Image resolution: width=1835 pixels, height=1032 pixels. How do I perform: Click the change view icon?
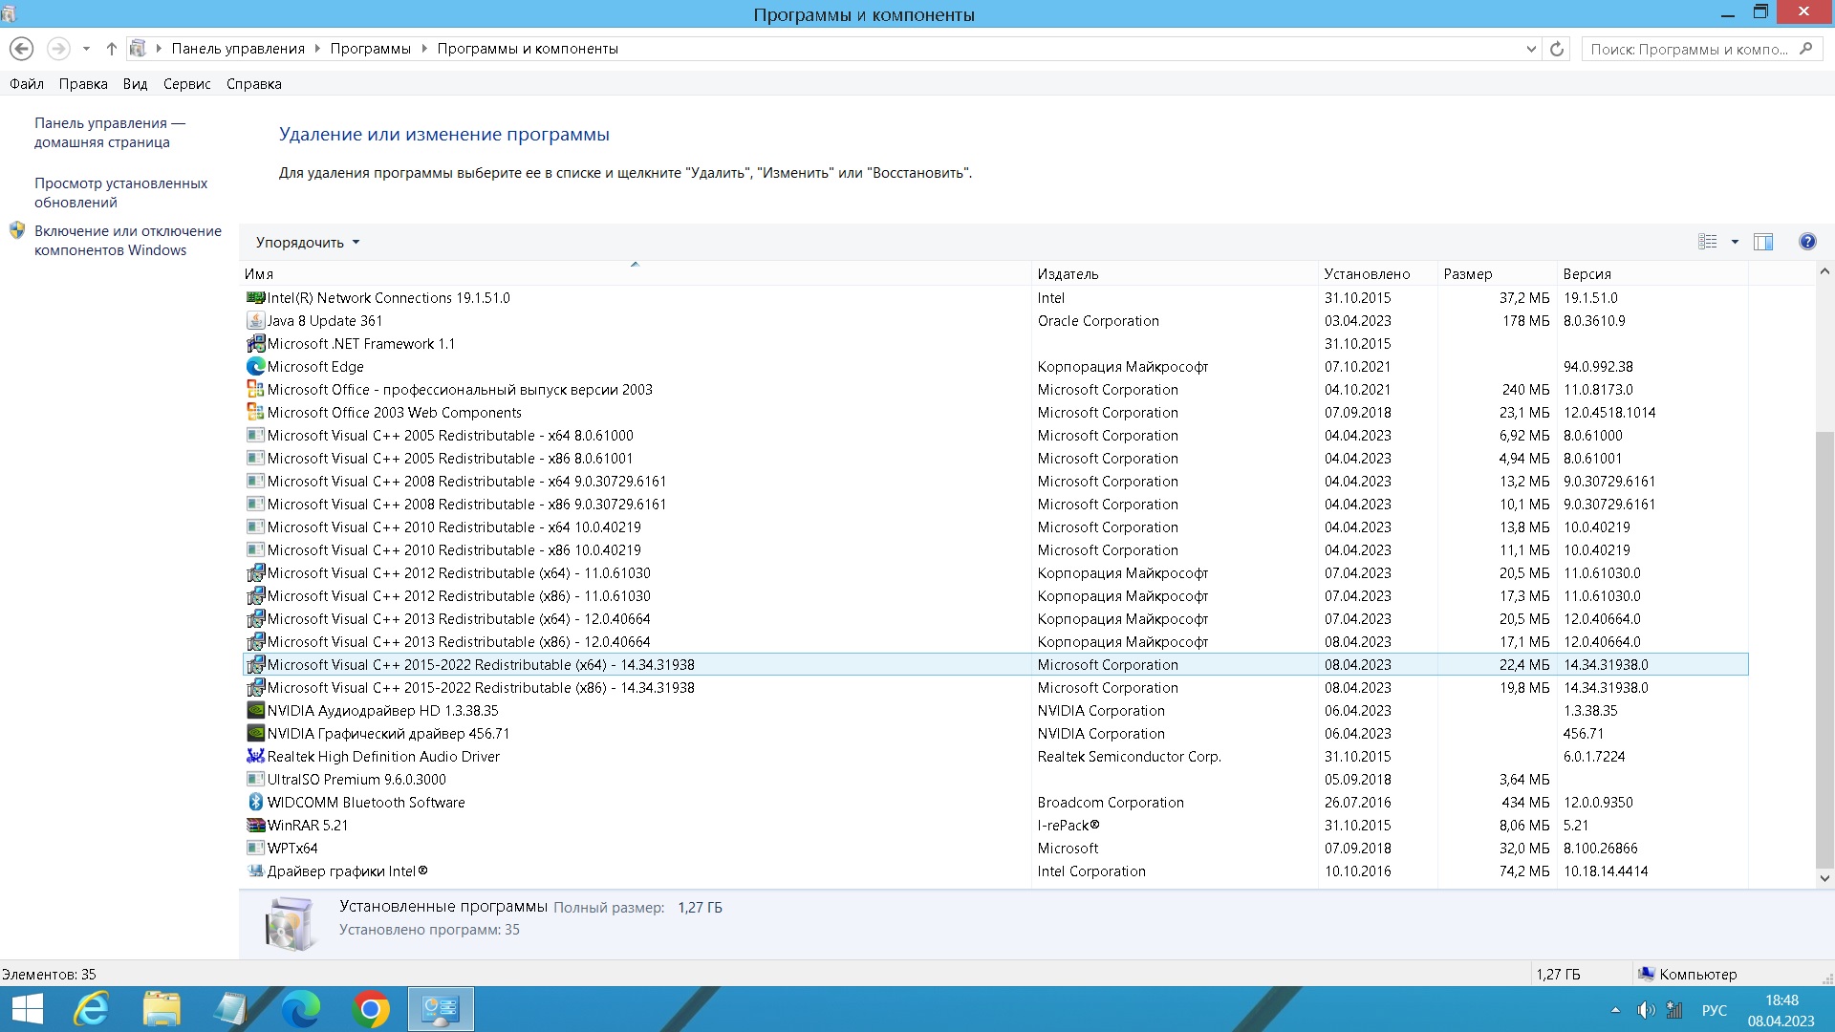coord(1708,242)
